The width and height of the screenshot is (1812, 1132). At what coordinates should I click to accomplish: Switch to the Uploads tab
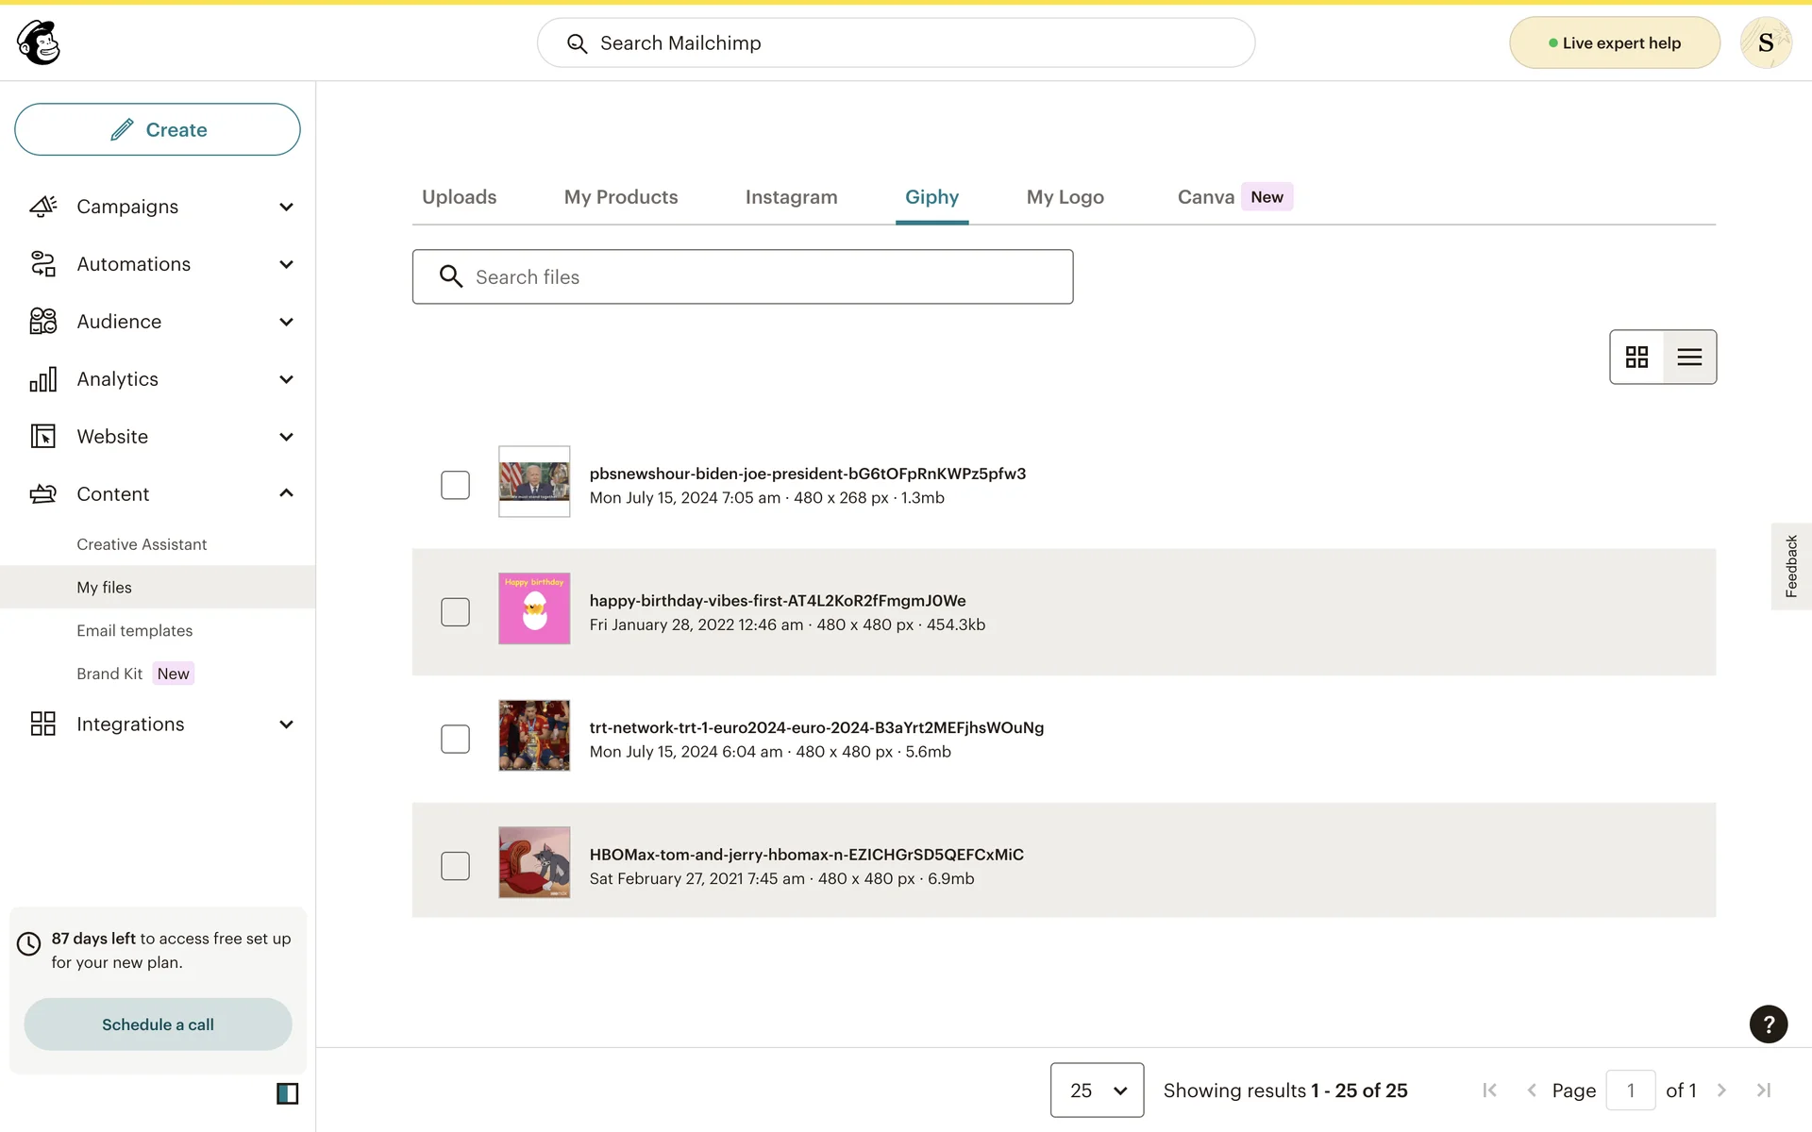459,197
